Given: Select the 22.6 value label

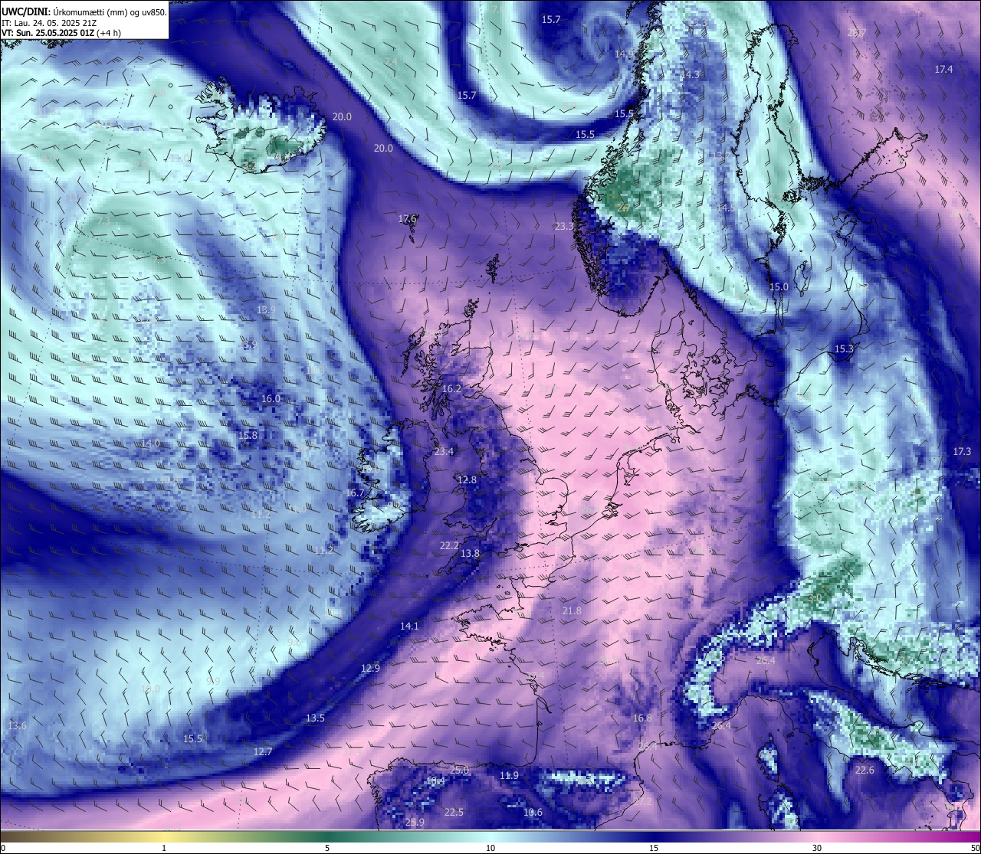Looking at the screenshot, I should (865, 770).
